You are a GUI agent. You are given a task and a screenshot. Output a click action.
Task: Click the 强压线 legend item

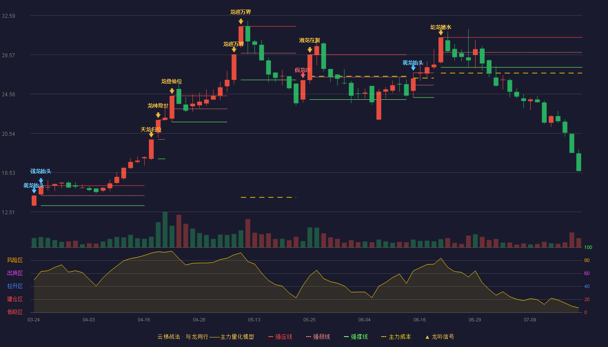coord(280,337)
